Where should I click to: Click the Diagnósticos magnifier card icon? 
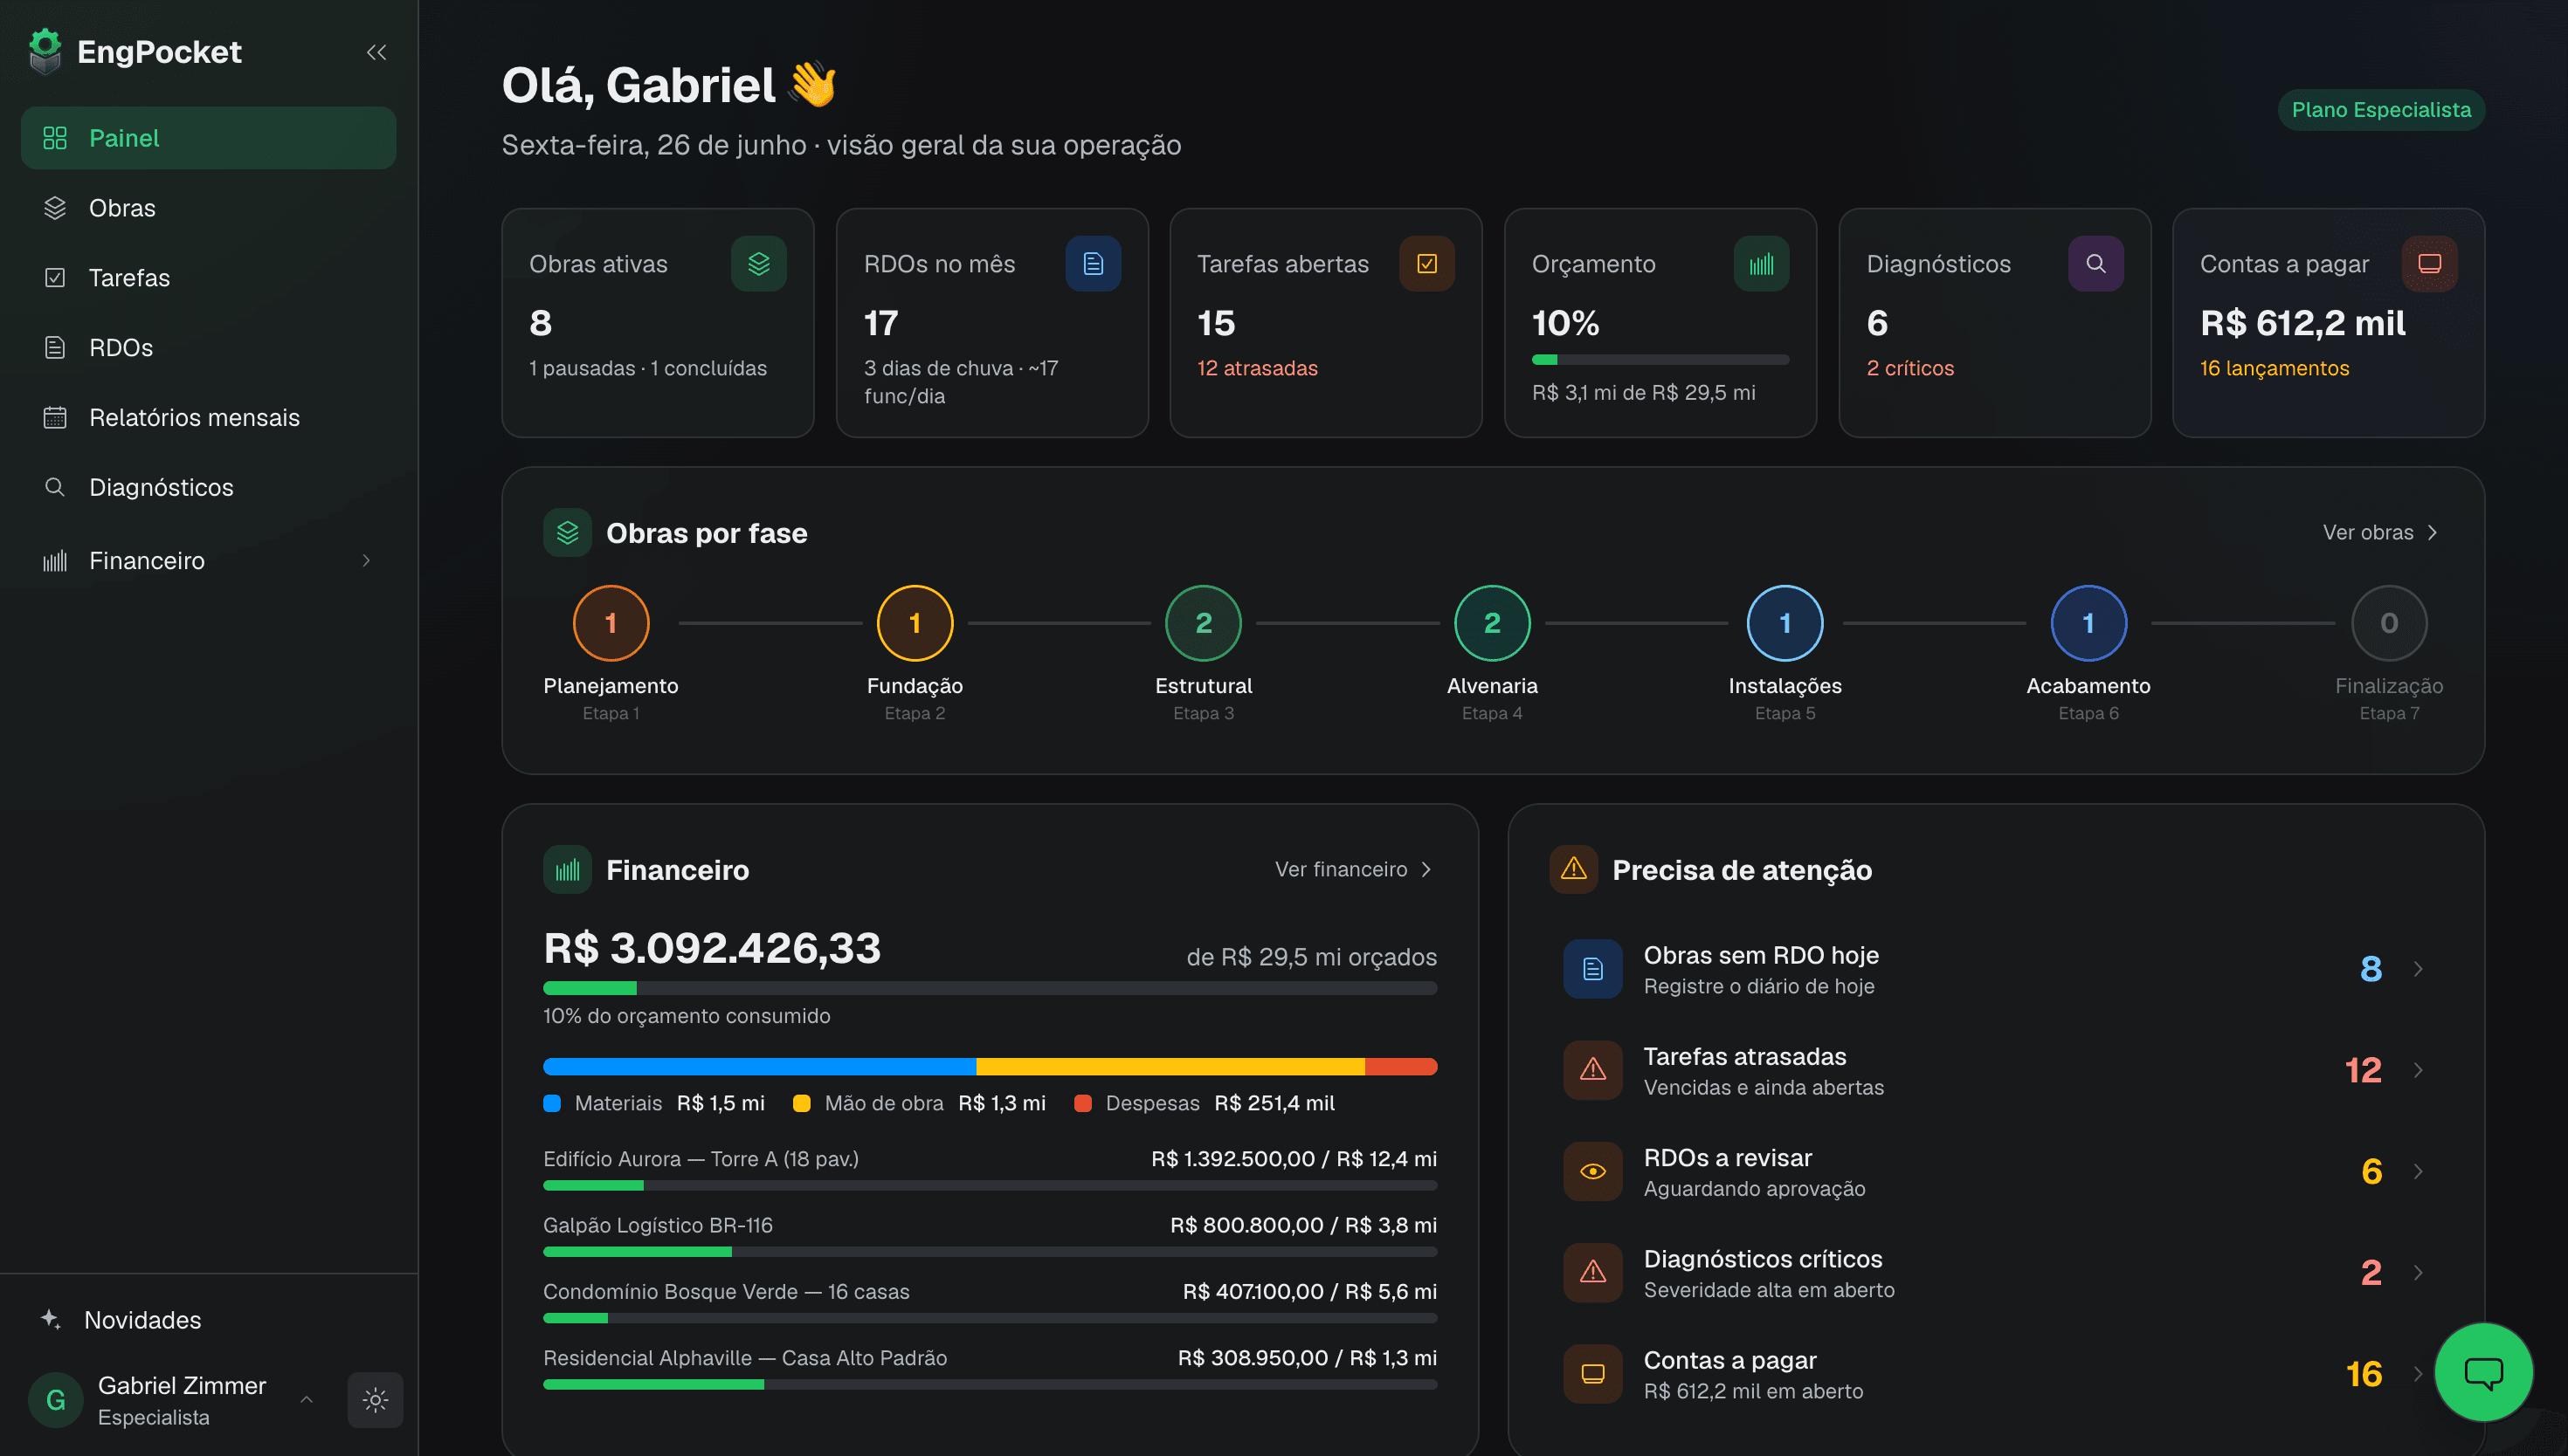pyautogui.click(x=2095, y=264)
